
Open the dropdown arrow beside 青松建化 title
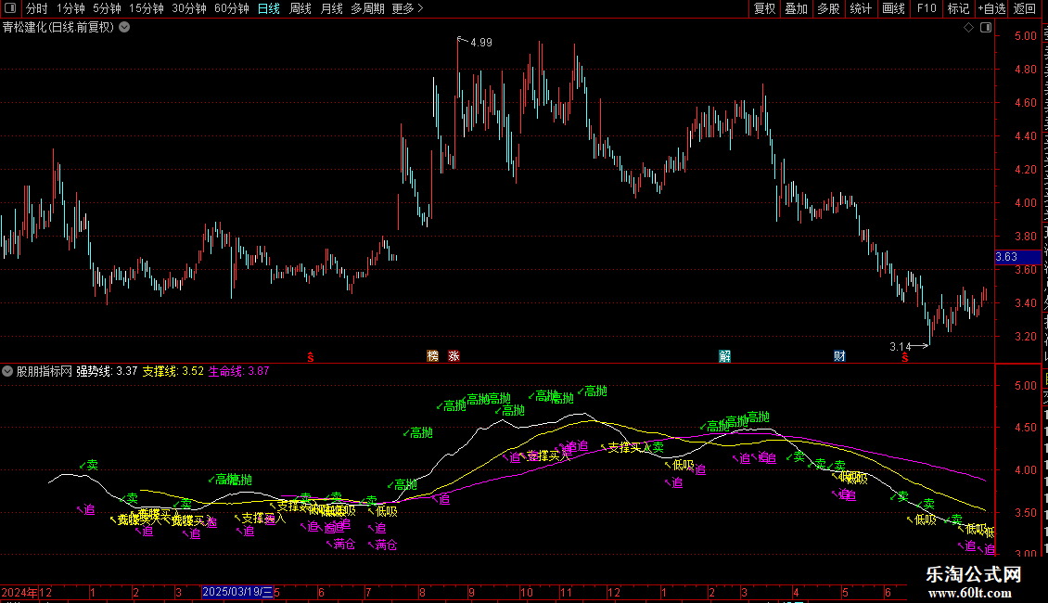point(124,27)
